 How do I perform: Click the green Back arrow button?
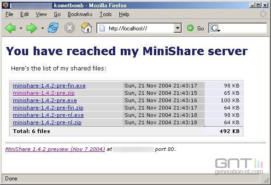click(10, 28)
